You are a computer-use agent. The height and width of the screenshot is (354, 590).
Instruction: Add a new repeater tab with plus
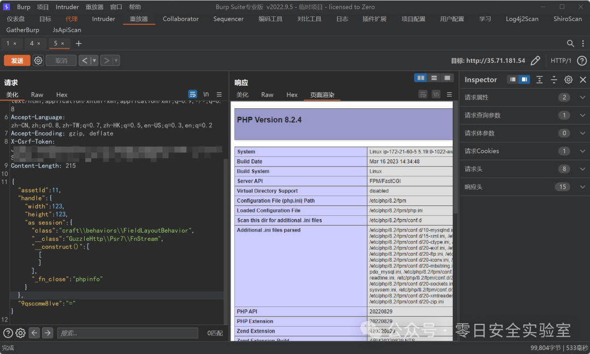79,44
